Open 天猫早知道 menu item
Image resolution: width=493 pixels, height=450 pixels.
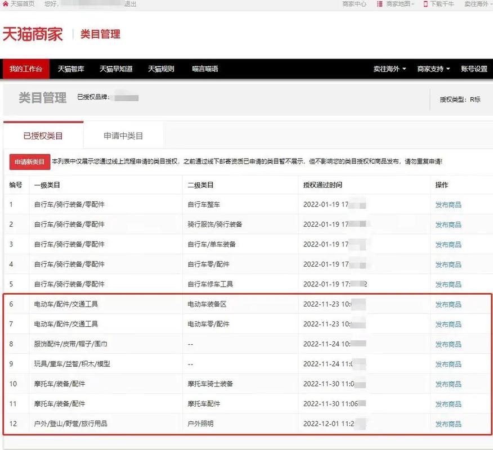coord(116,69)
